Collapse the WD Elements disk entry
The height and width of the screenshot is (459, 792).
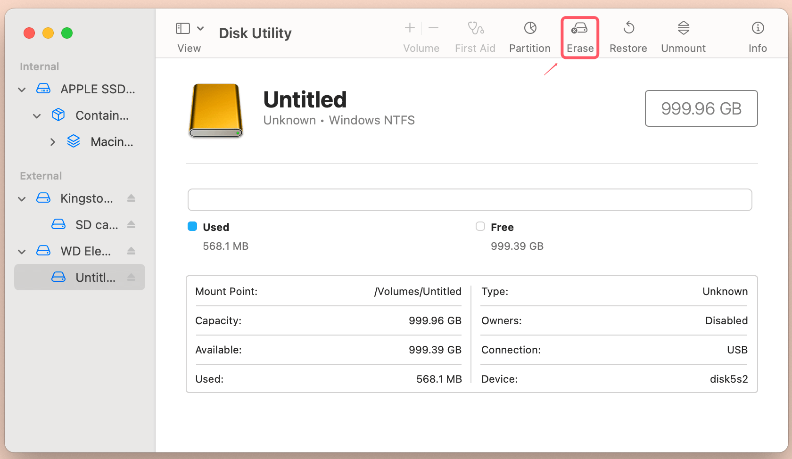(21, 251)
